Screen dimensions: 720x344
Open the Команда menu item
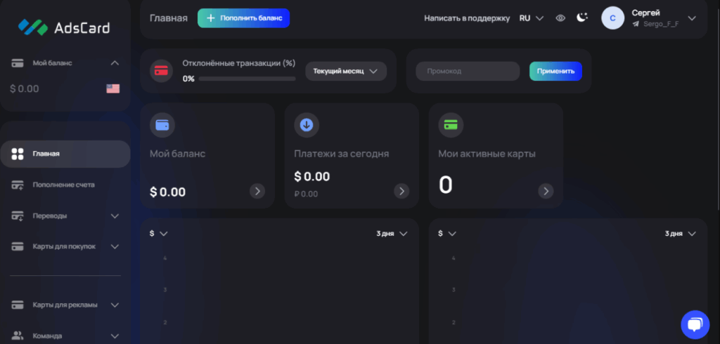click(65, 336)
